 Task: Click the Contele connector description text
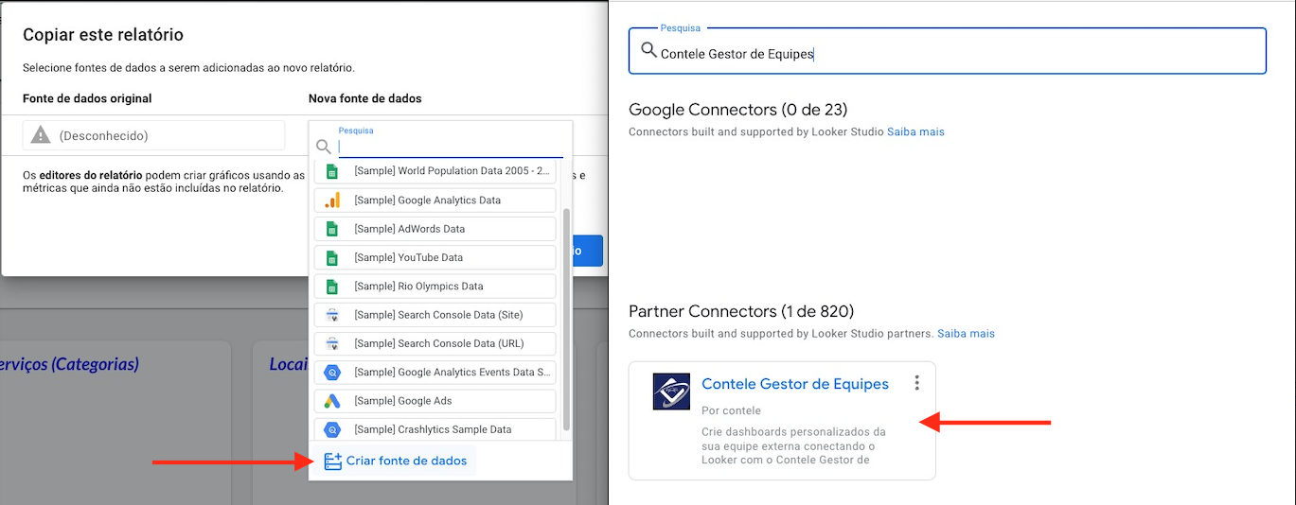[795, 446]
